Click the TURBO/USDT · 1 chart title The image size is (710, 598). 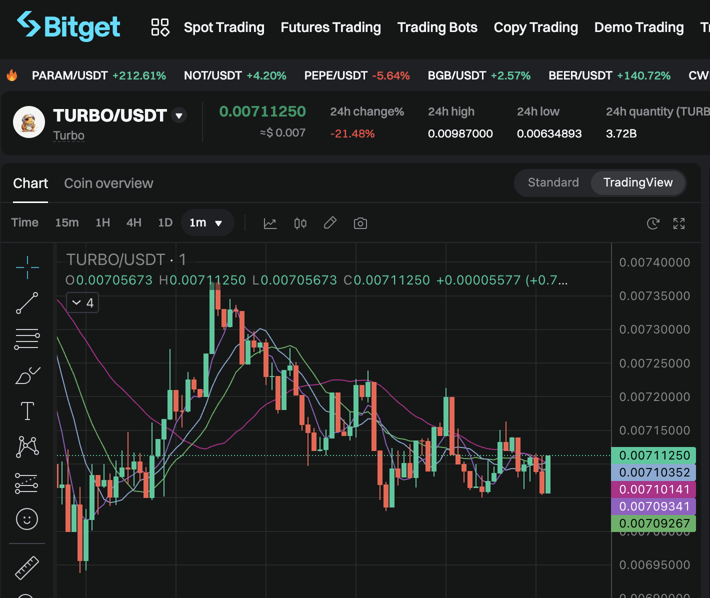[x=126, y=259]
